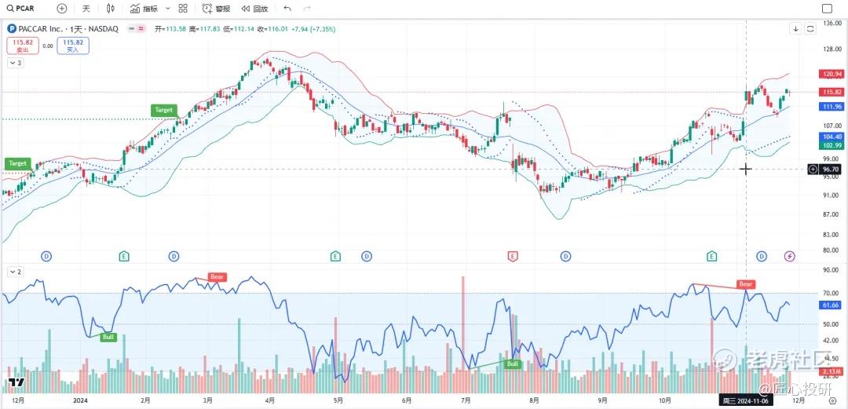Click the plus icon beside 96.70
The width and height of the screenshot is (848, 409).
813,170
